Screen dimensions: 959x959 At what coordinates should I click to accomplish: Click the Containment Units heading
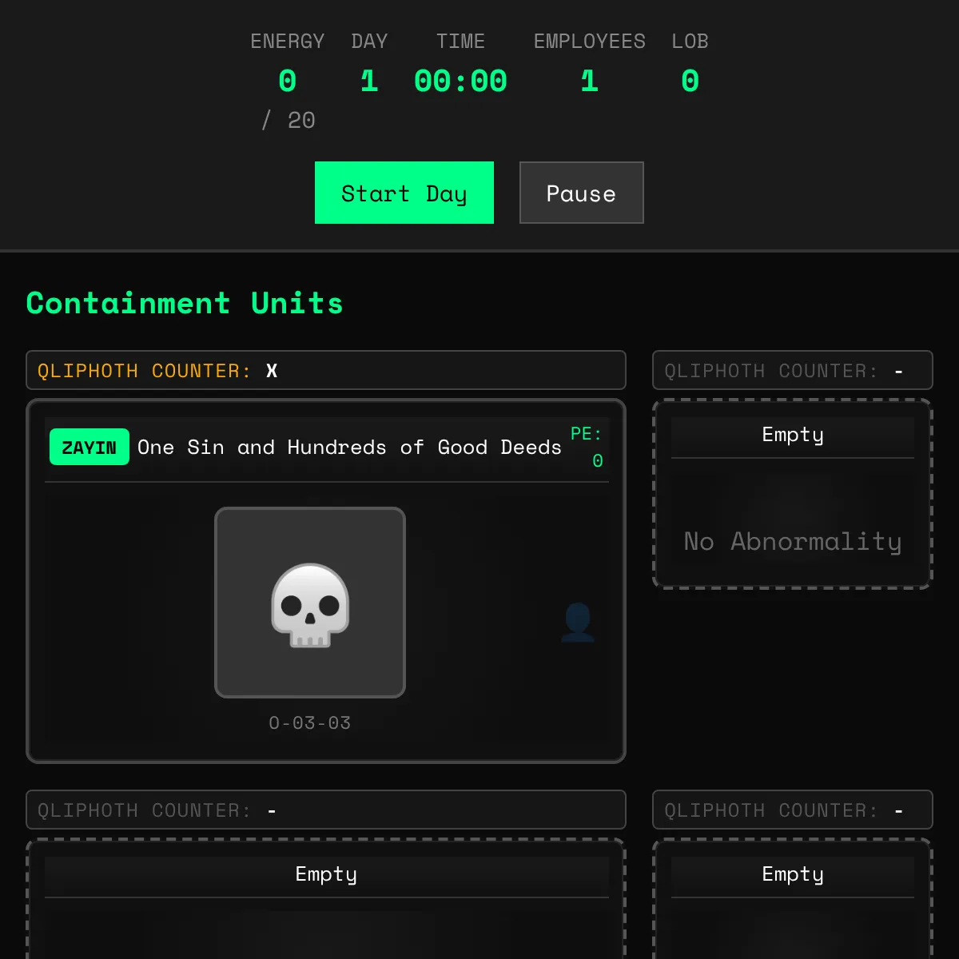pos(185,304)
